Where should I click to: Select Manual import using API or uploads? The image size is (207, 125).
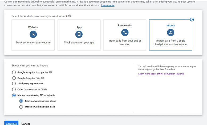click(14, 95)
